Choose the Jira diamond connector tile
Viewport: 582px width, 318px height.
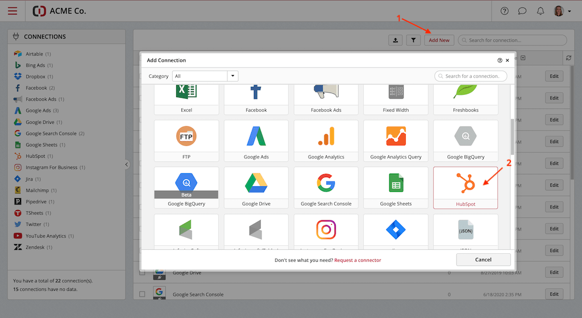(x=396, y=231)
